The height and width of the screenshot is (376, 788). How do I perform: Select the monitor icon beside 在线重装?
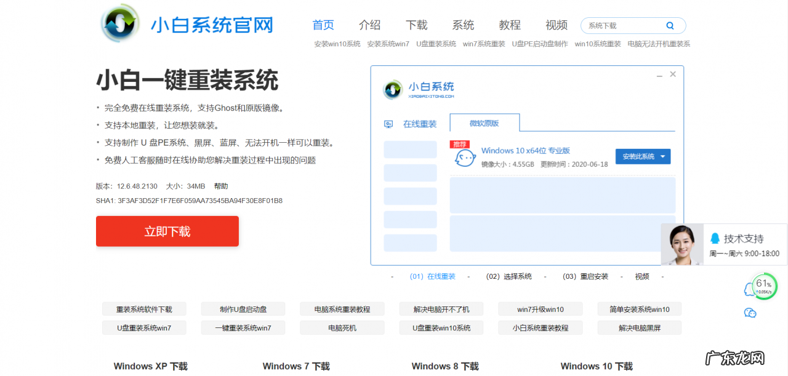(x=388, y=123)
